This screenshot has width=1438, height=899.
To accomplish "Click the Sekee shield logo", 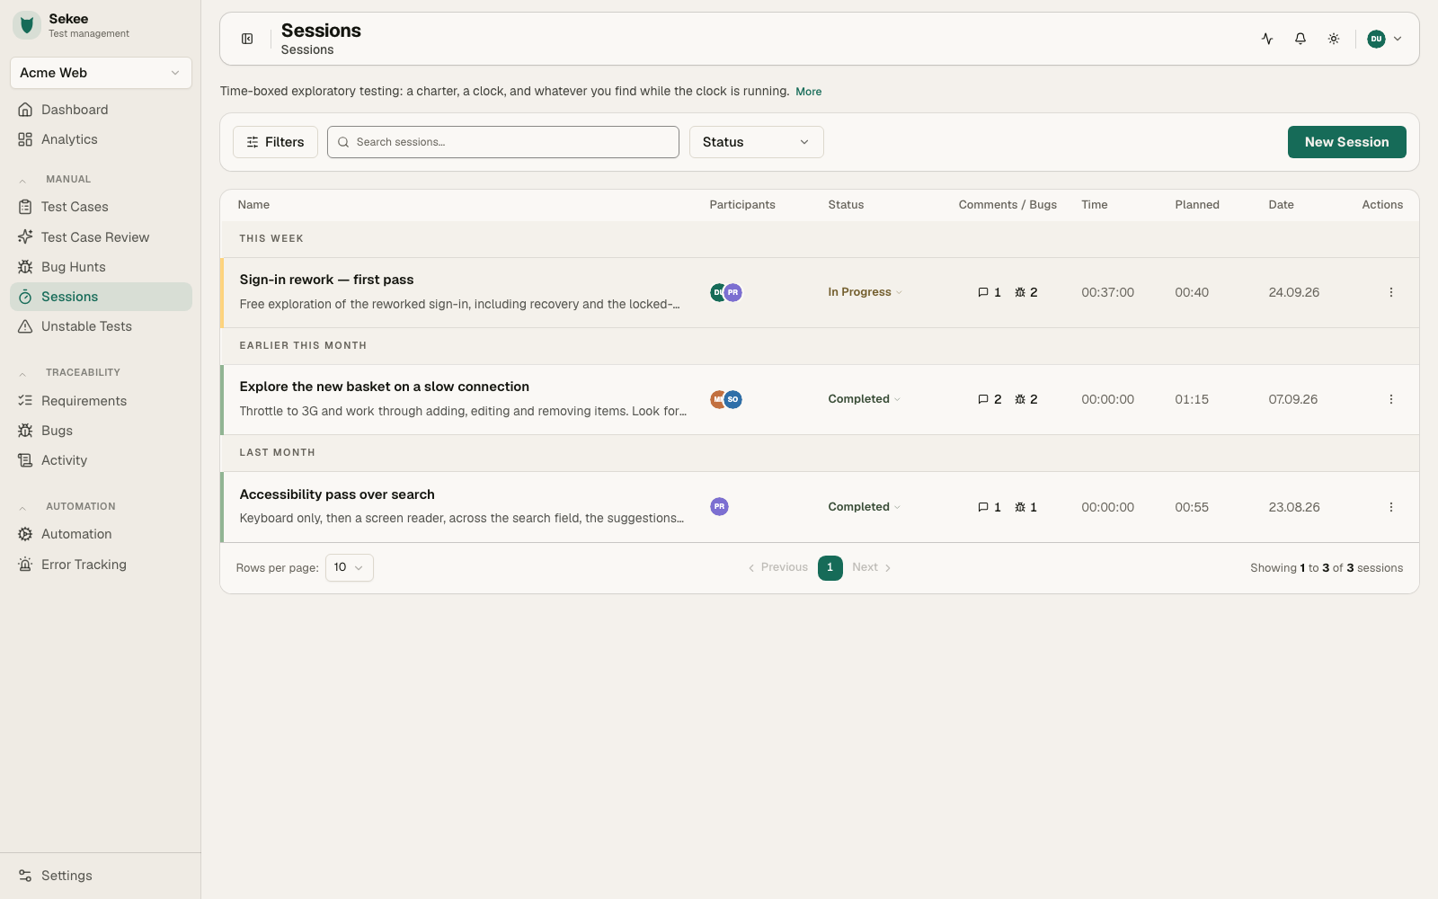I will coord(27,25).
